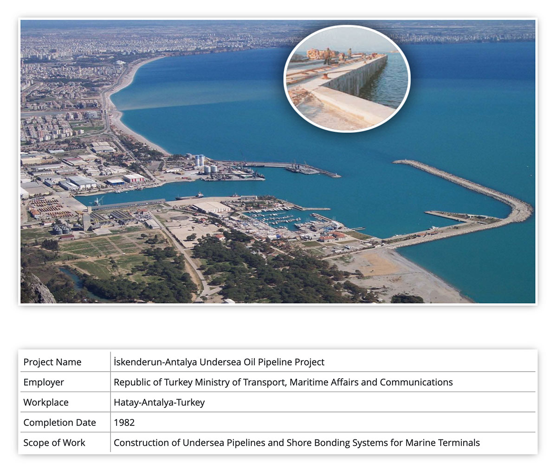Click the pine forest area in photo
This screenshot has height=469, width=557.
[260, 273]
